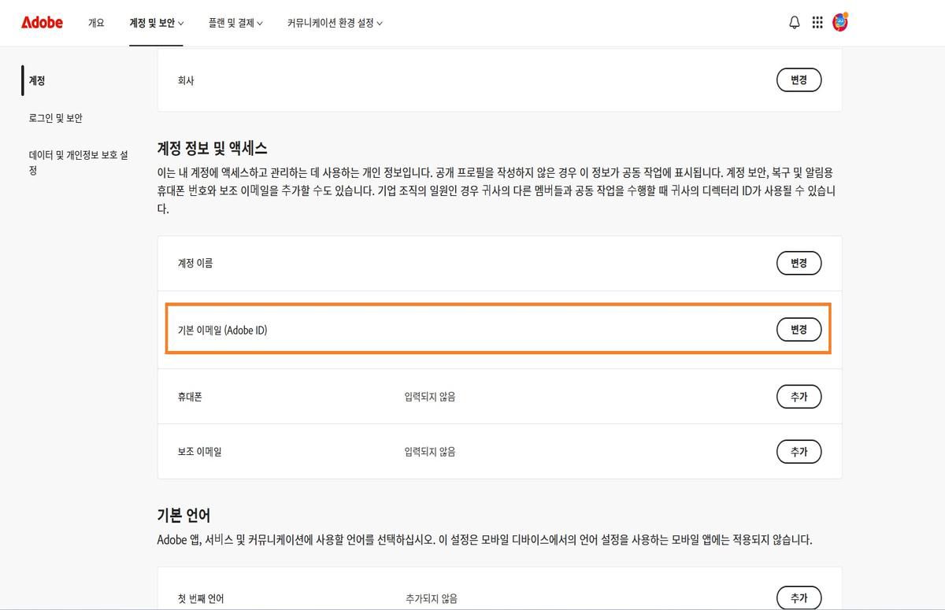The image size is (945, 610).
Task: Change the 기본 이메일 (Adobe ID)
Action: (799, 330)
